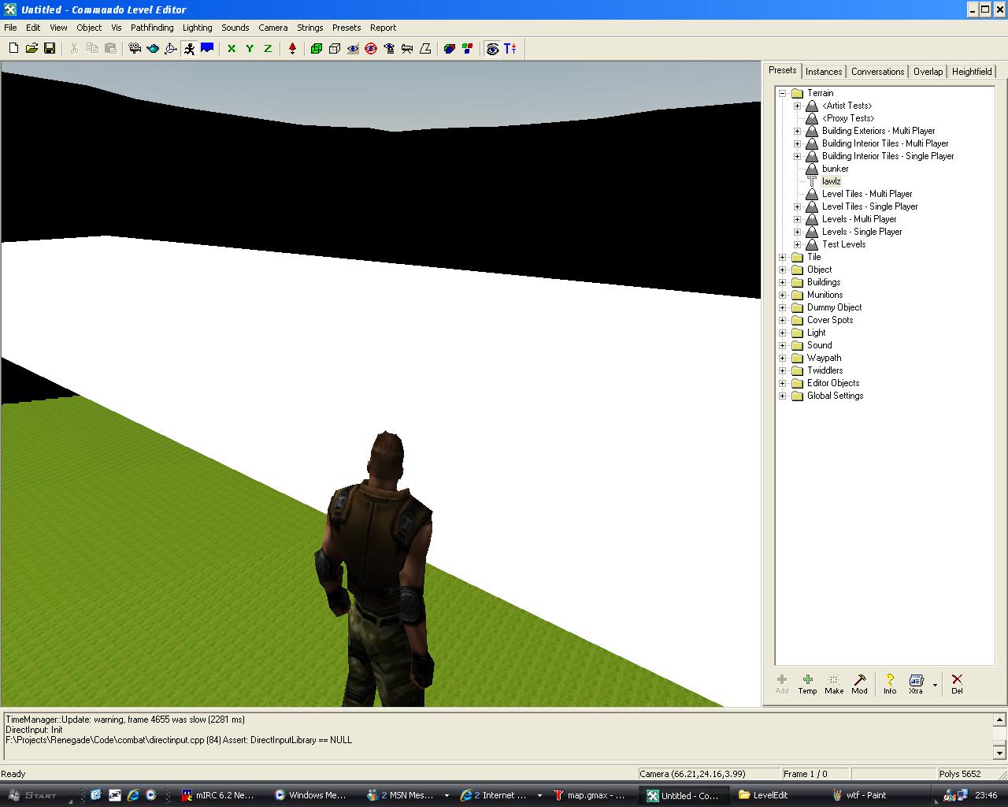Click the teapot object toolbar icon

pyautogui.click(x=153, y=49)
